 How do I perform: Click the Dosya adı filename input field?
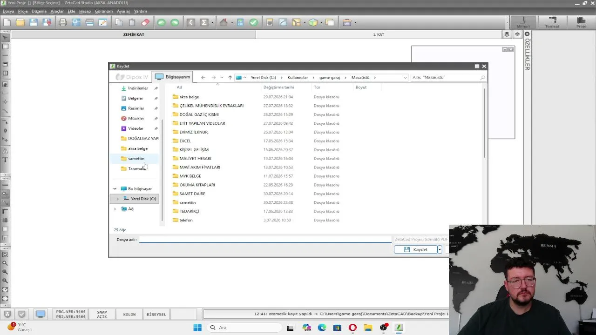(265, 240)
